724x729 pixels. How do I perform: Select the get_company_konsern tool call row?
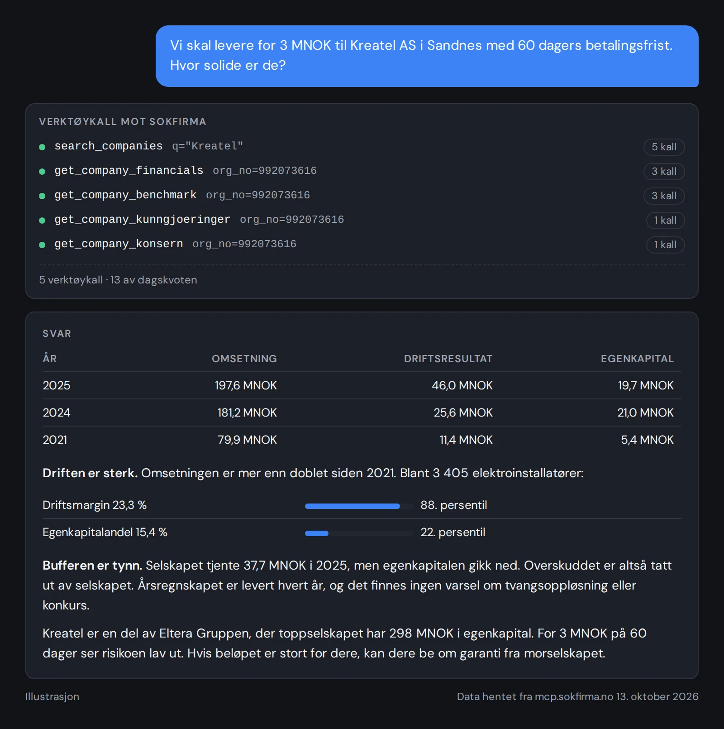[x=362, y=245]
